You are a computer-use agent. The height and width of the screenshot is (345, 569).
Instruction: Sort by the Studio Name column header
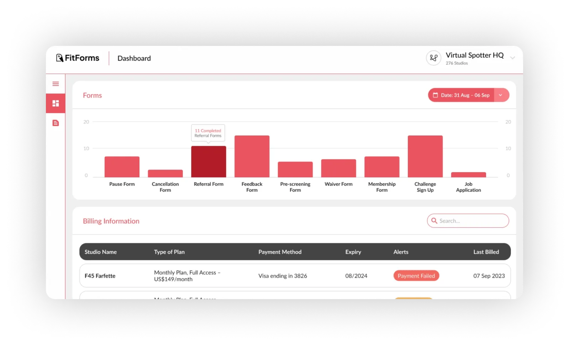[x=101, y=252]
